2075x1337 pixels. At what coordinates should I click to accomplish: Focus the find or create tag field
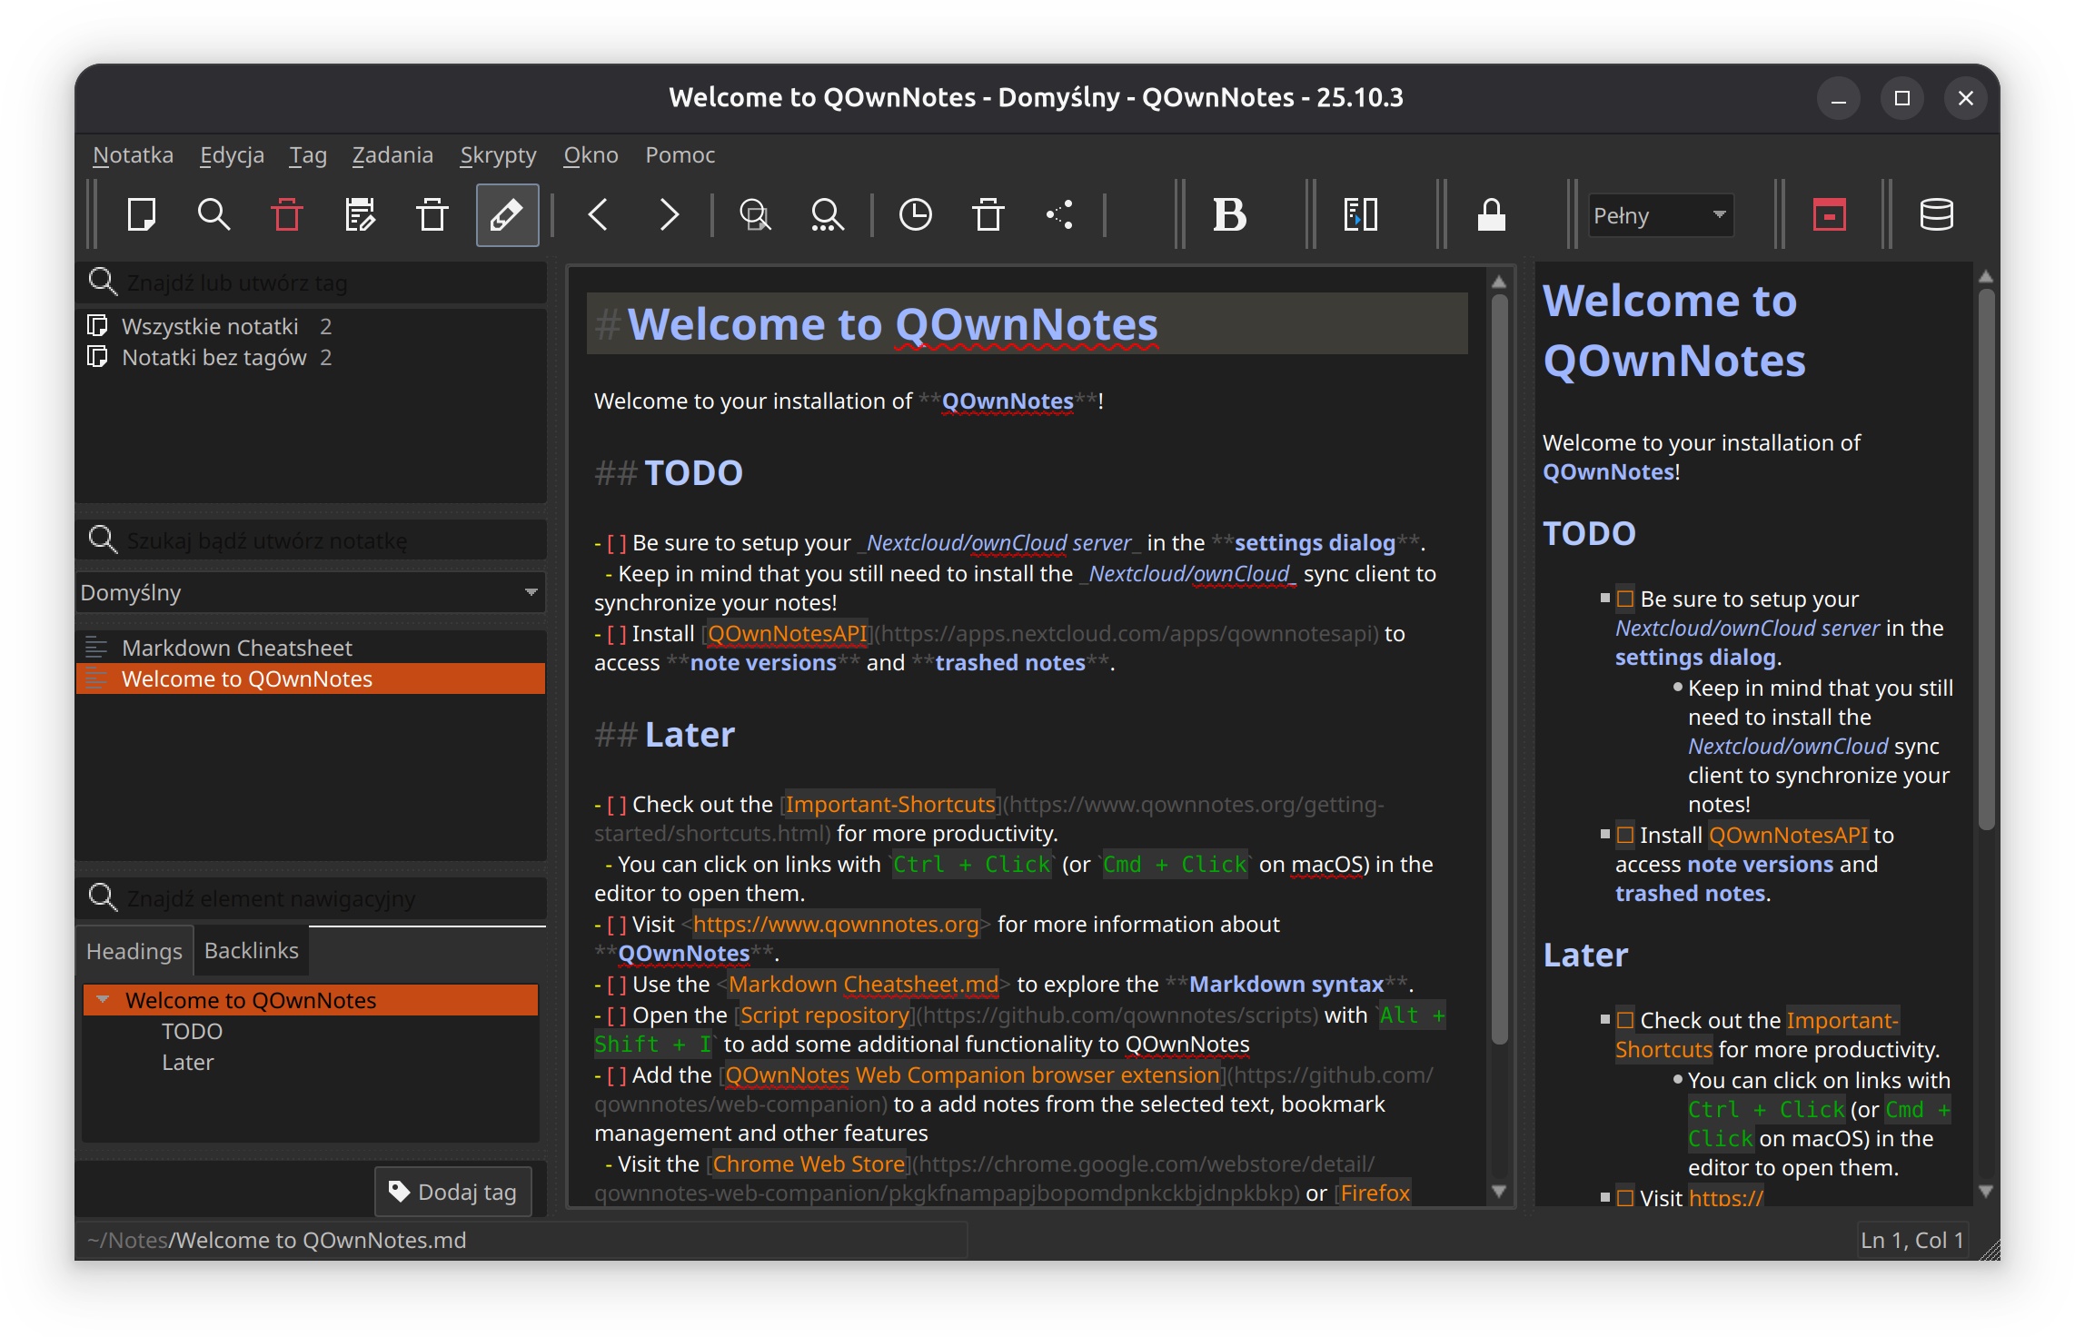point(311,282)
